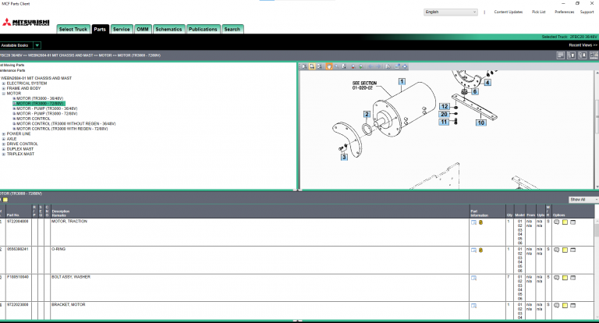599x323 pixels.
Task: Expand the TRIPLEX MAST tree node
Action: 4,154
